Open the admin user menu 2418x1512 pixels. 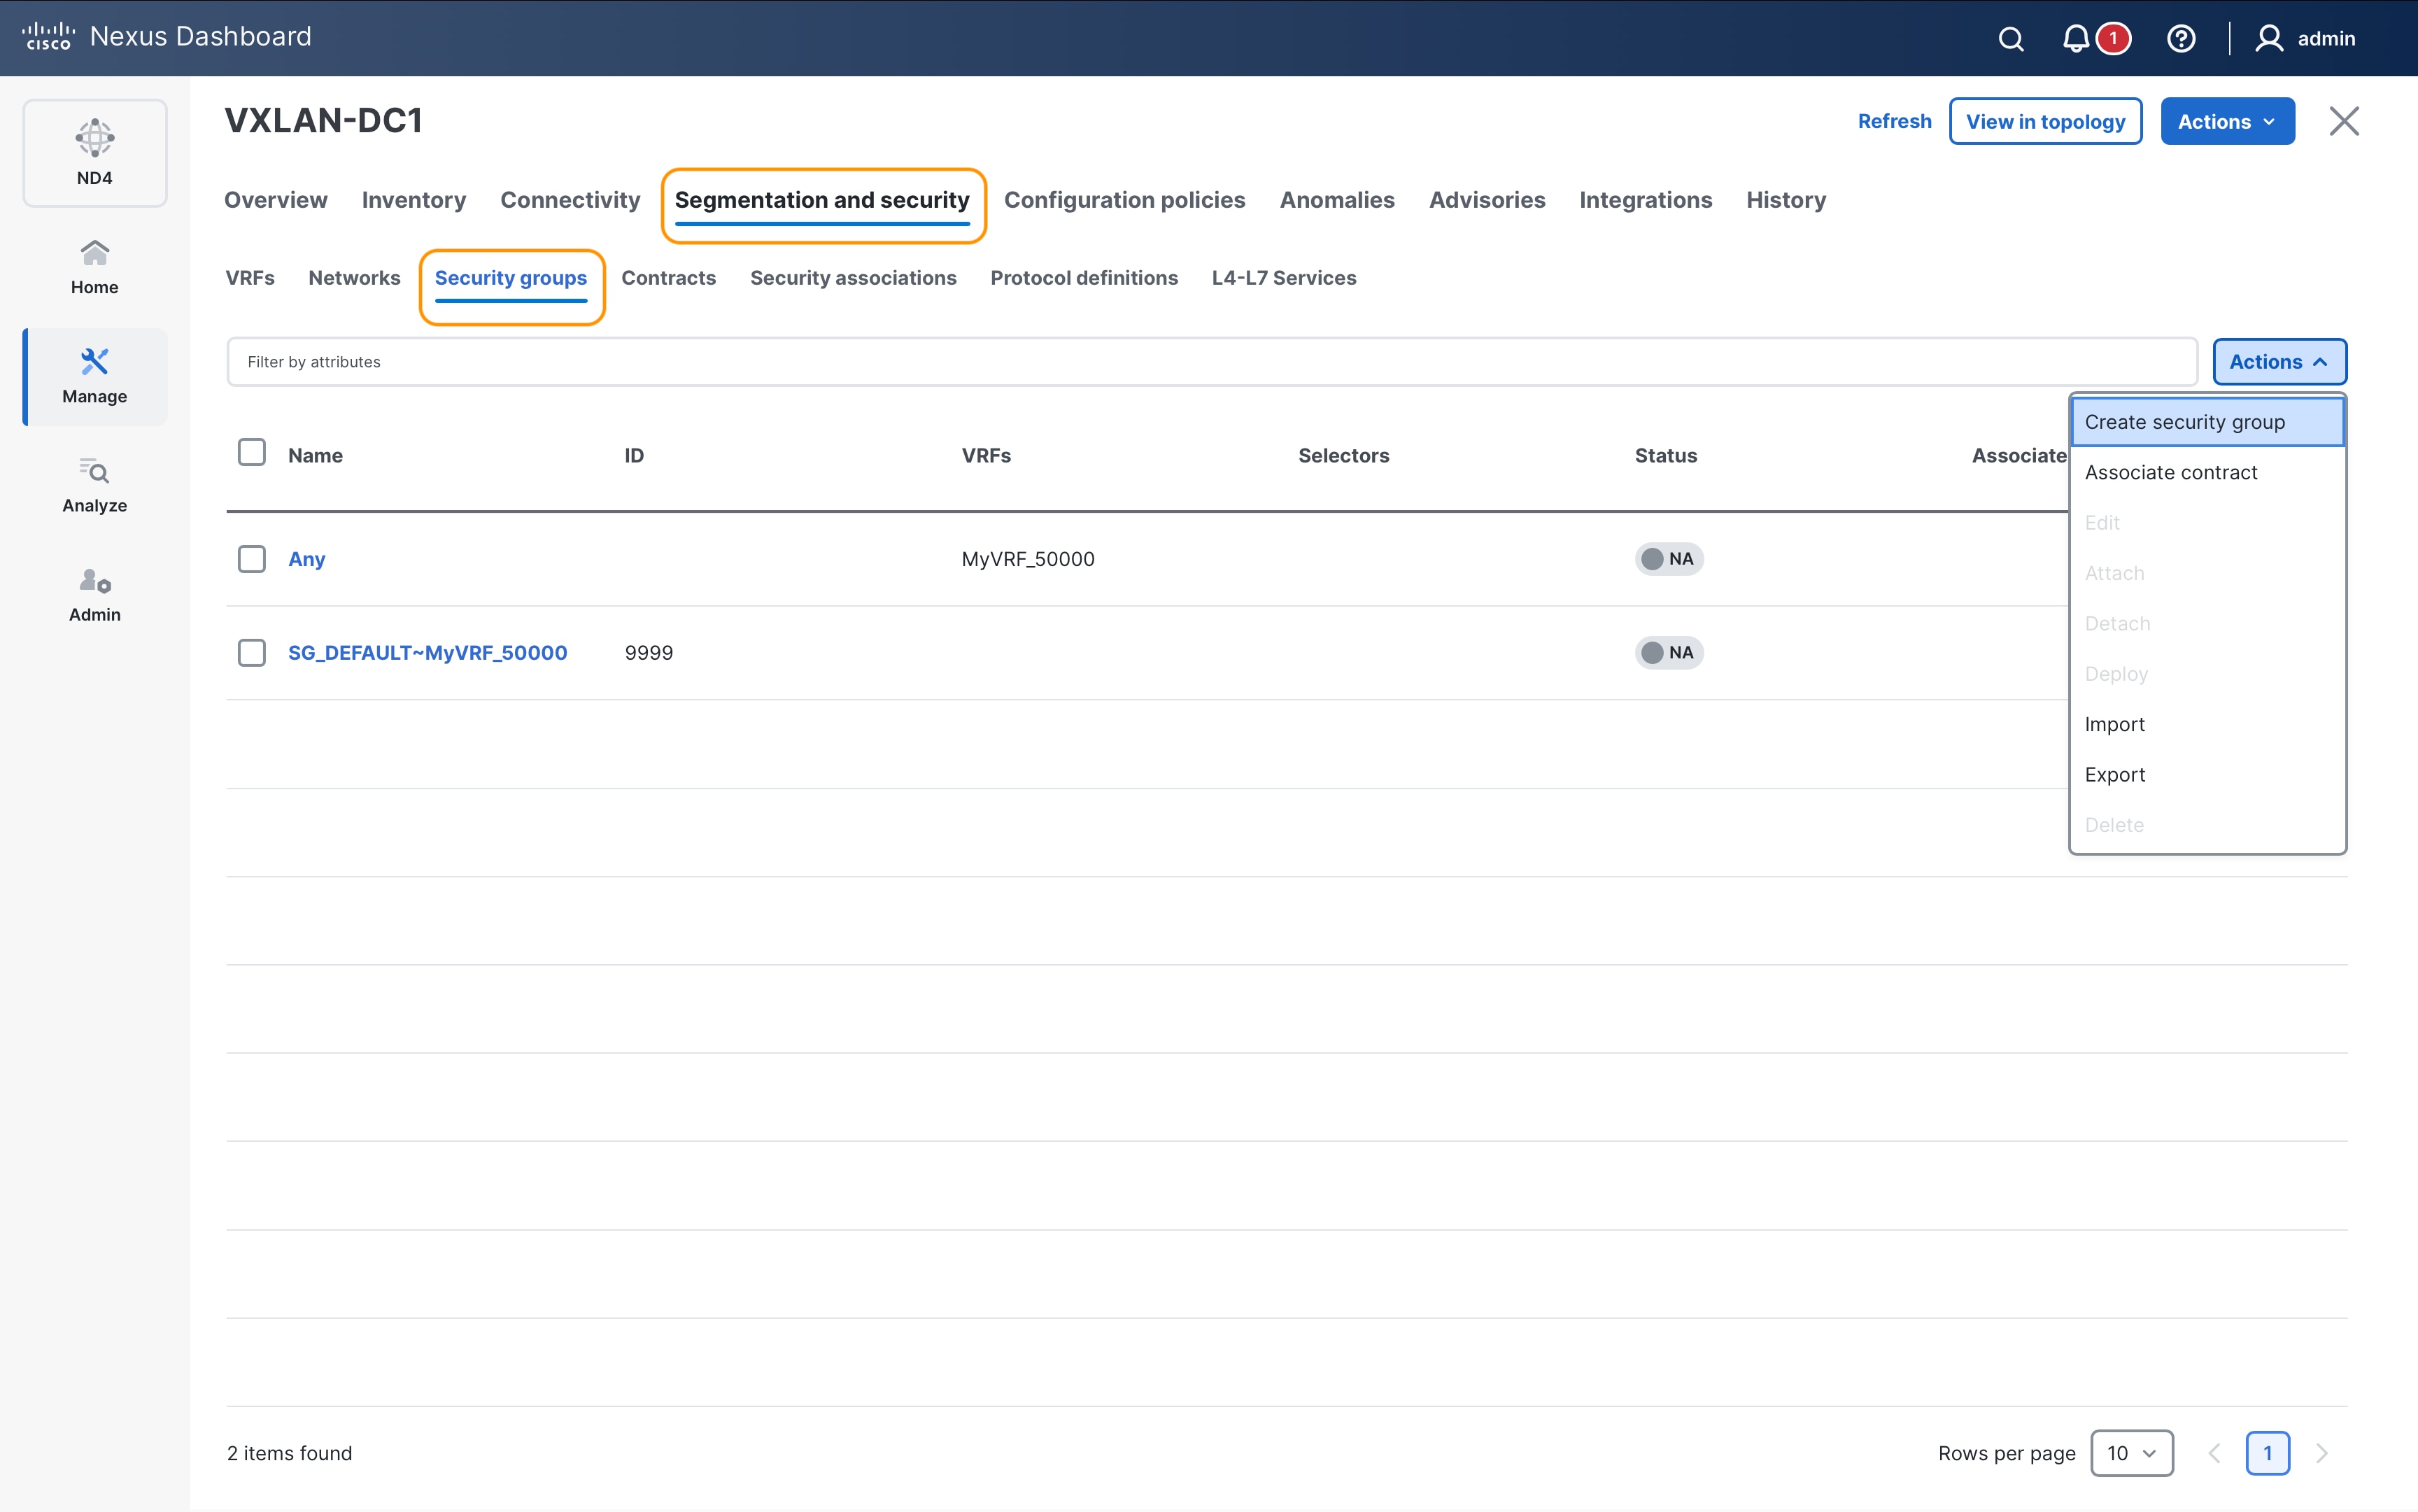click(2305, 39)
